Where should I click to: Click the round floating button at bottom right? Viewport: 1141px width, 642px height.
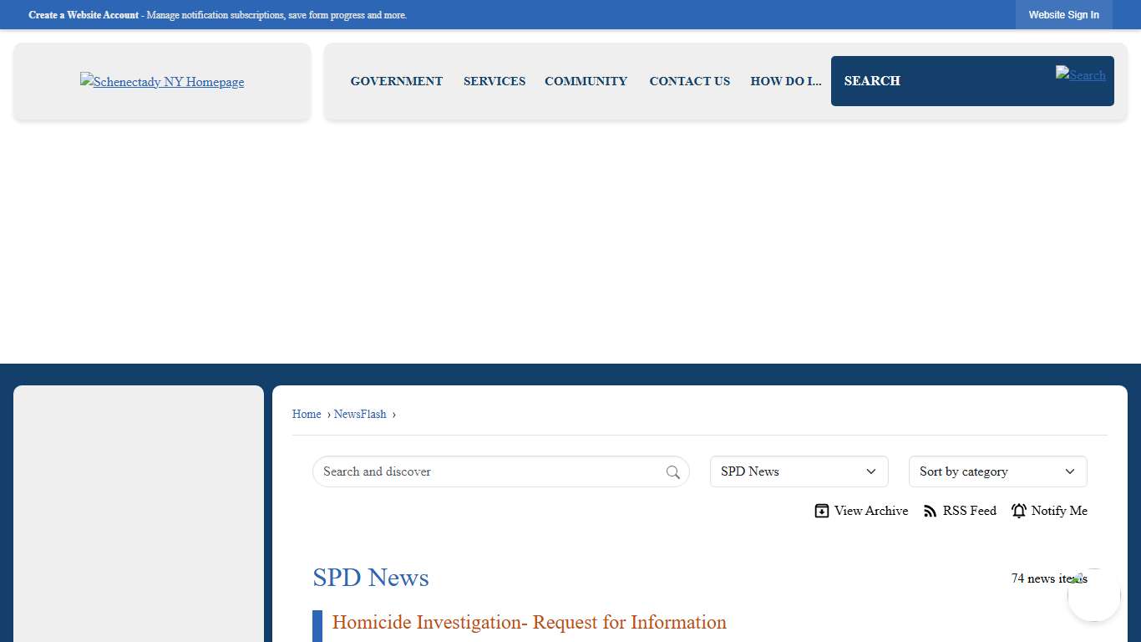[1093, 595]
